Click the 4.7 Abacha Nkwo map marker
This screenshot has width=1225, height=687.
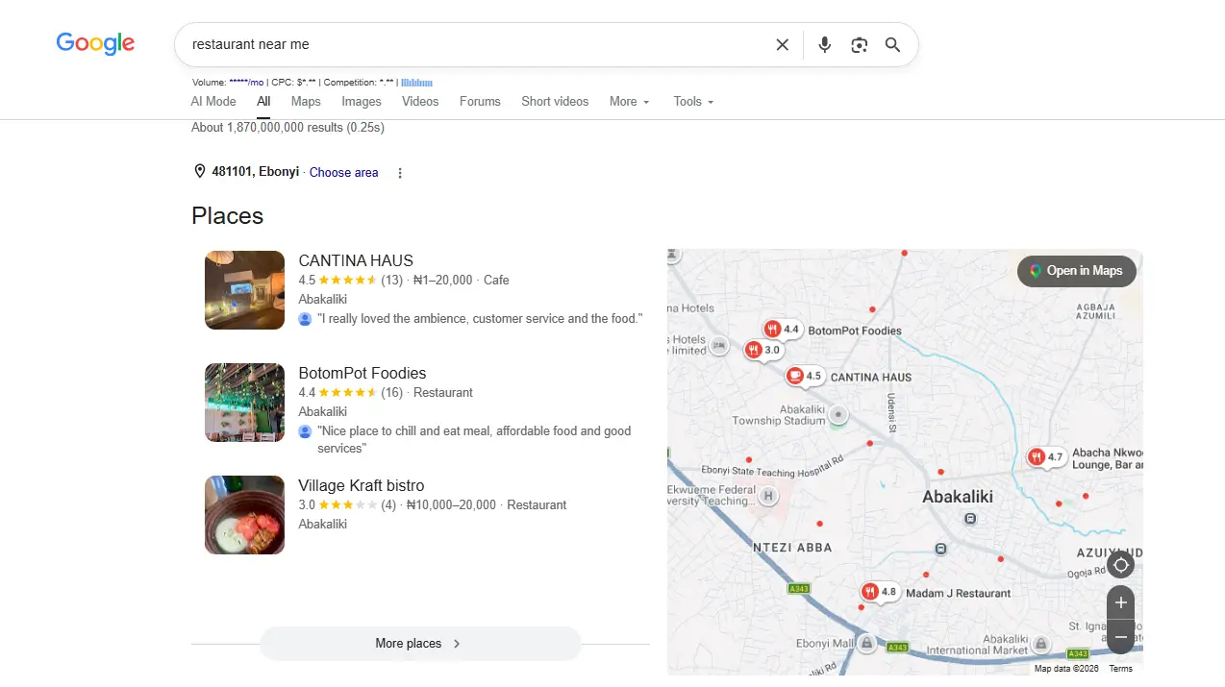point(1045,456)
